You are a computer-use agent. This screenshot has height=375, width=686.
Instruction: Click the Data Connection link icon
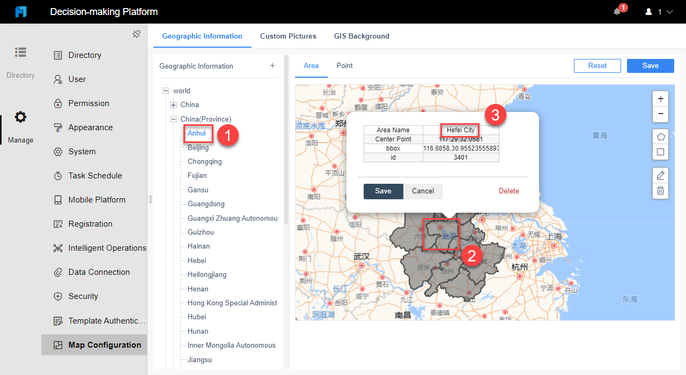58,272
